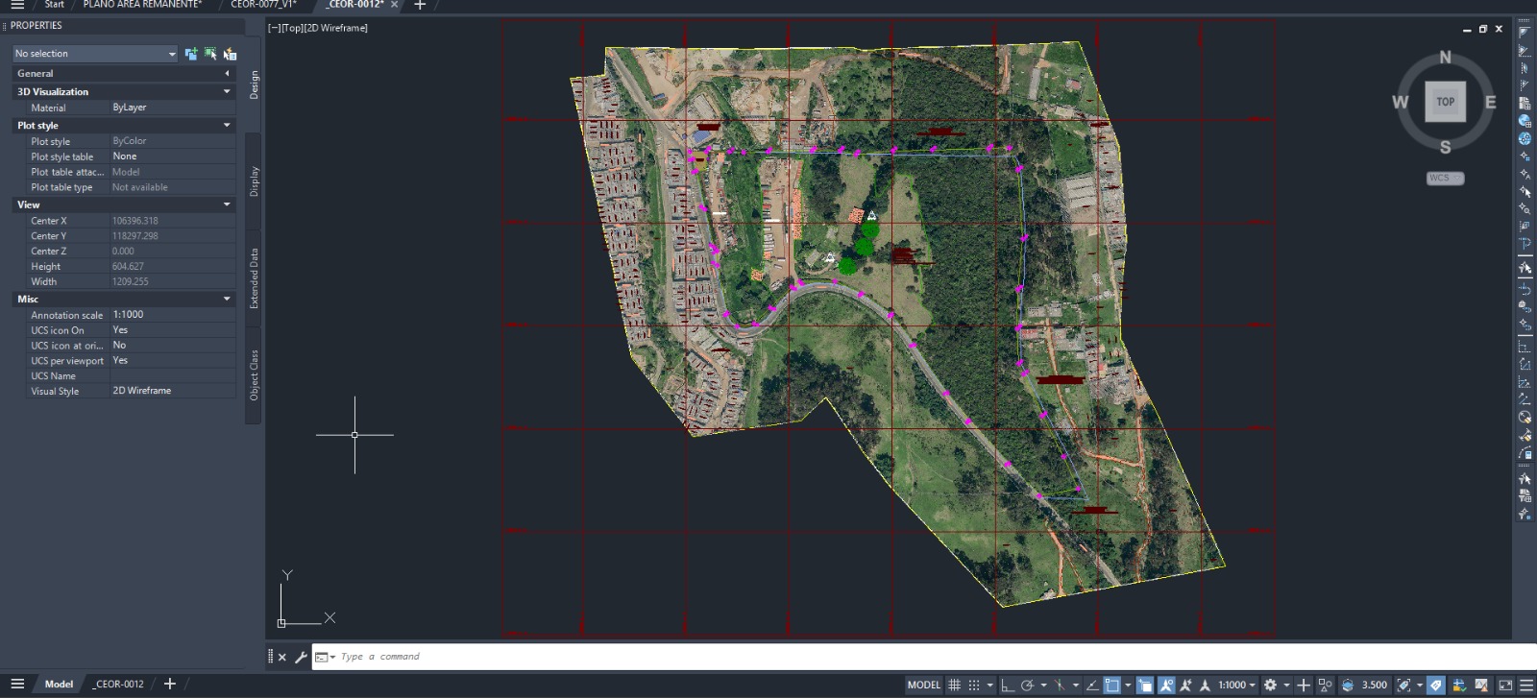Click the S compass direction on ViewCube

(x=1445, y=147)
